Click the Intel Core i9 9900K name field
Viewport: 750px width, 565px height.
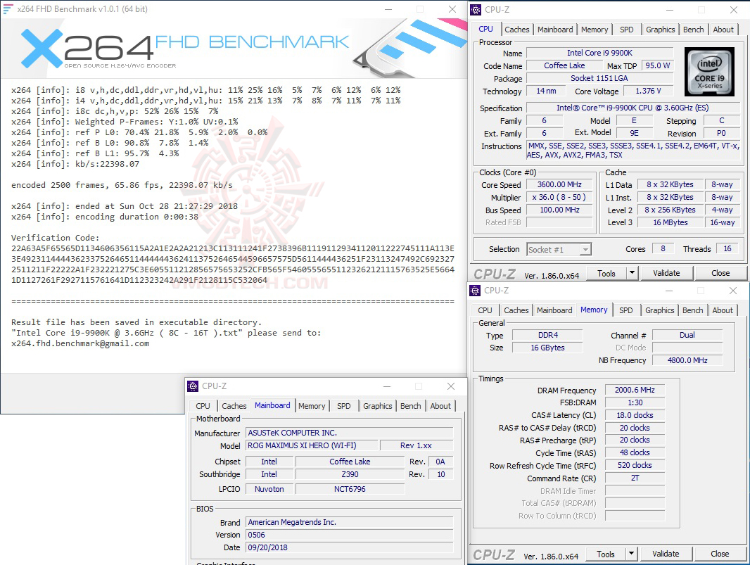[x=600, y=53]
